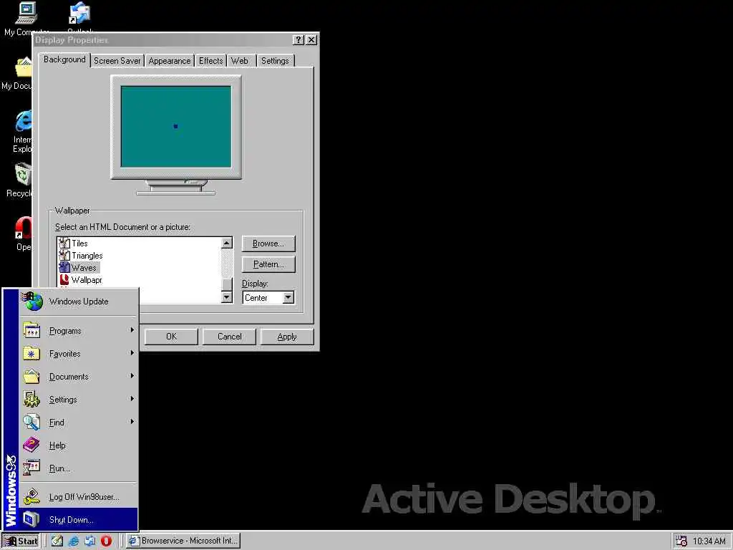Launch Opera desktop shortcut icon
The height and width of the screenshot is (550, 733).
24,228
